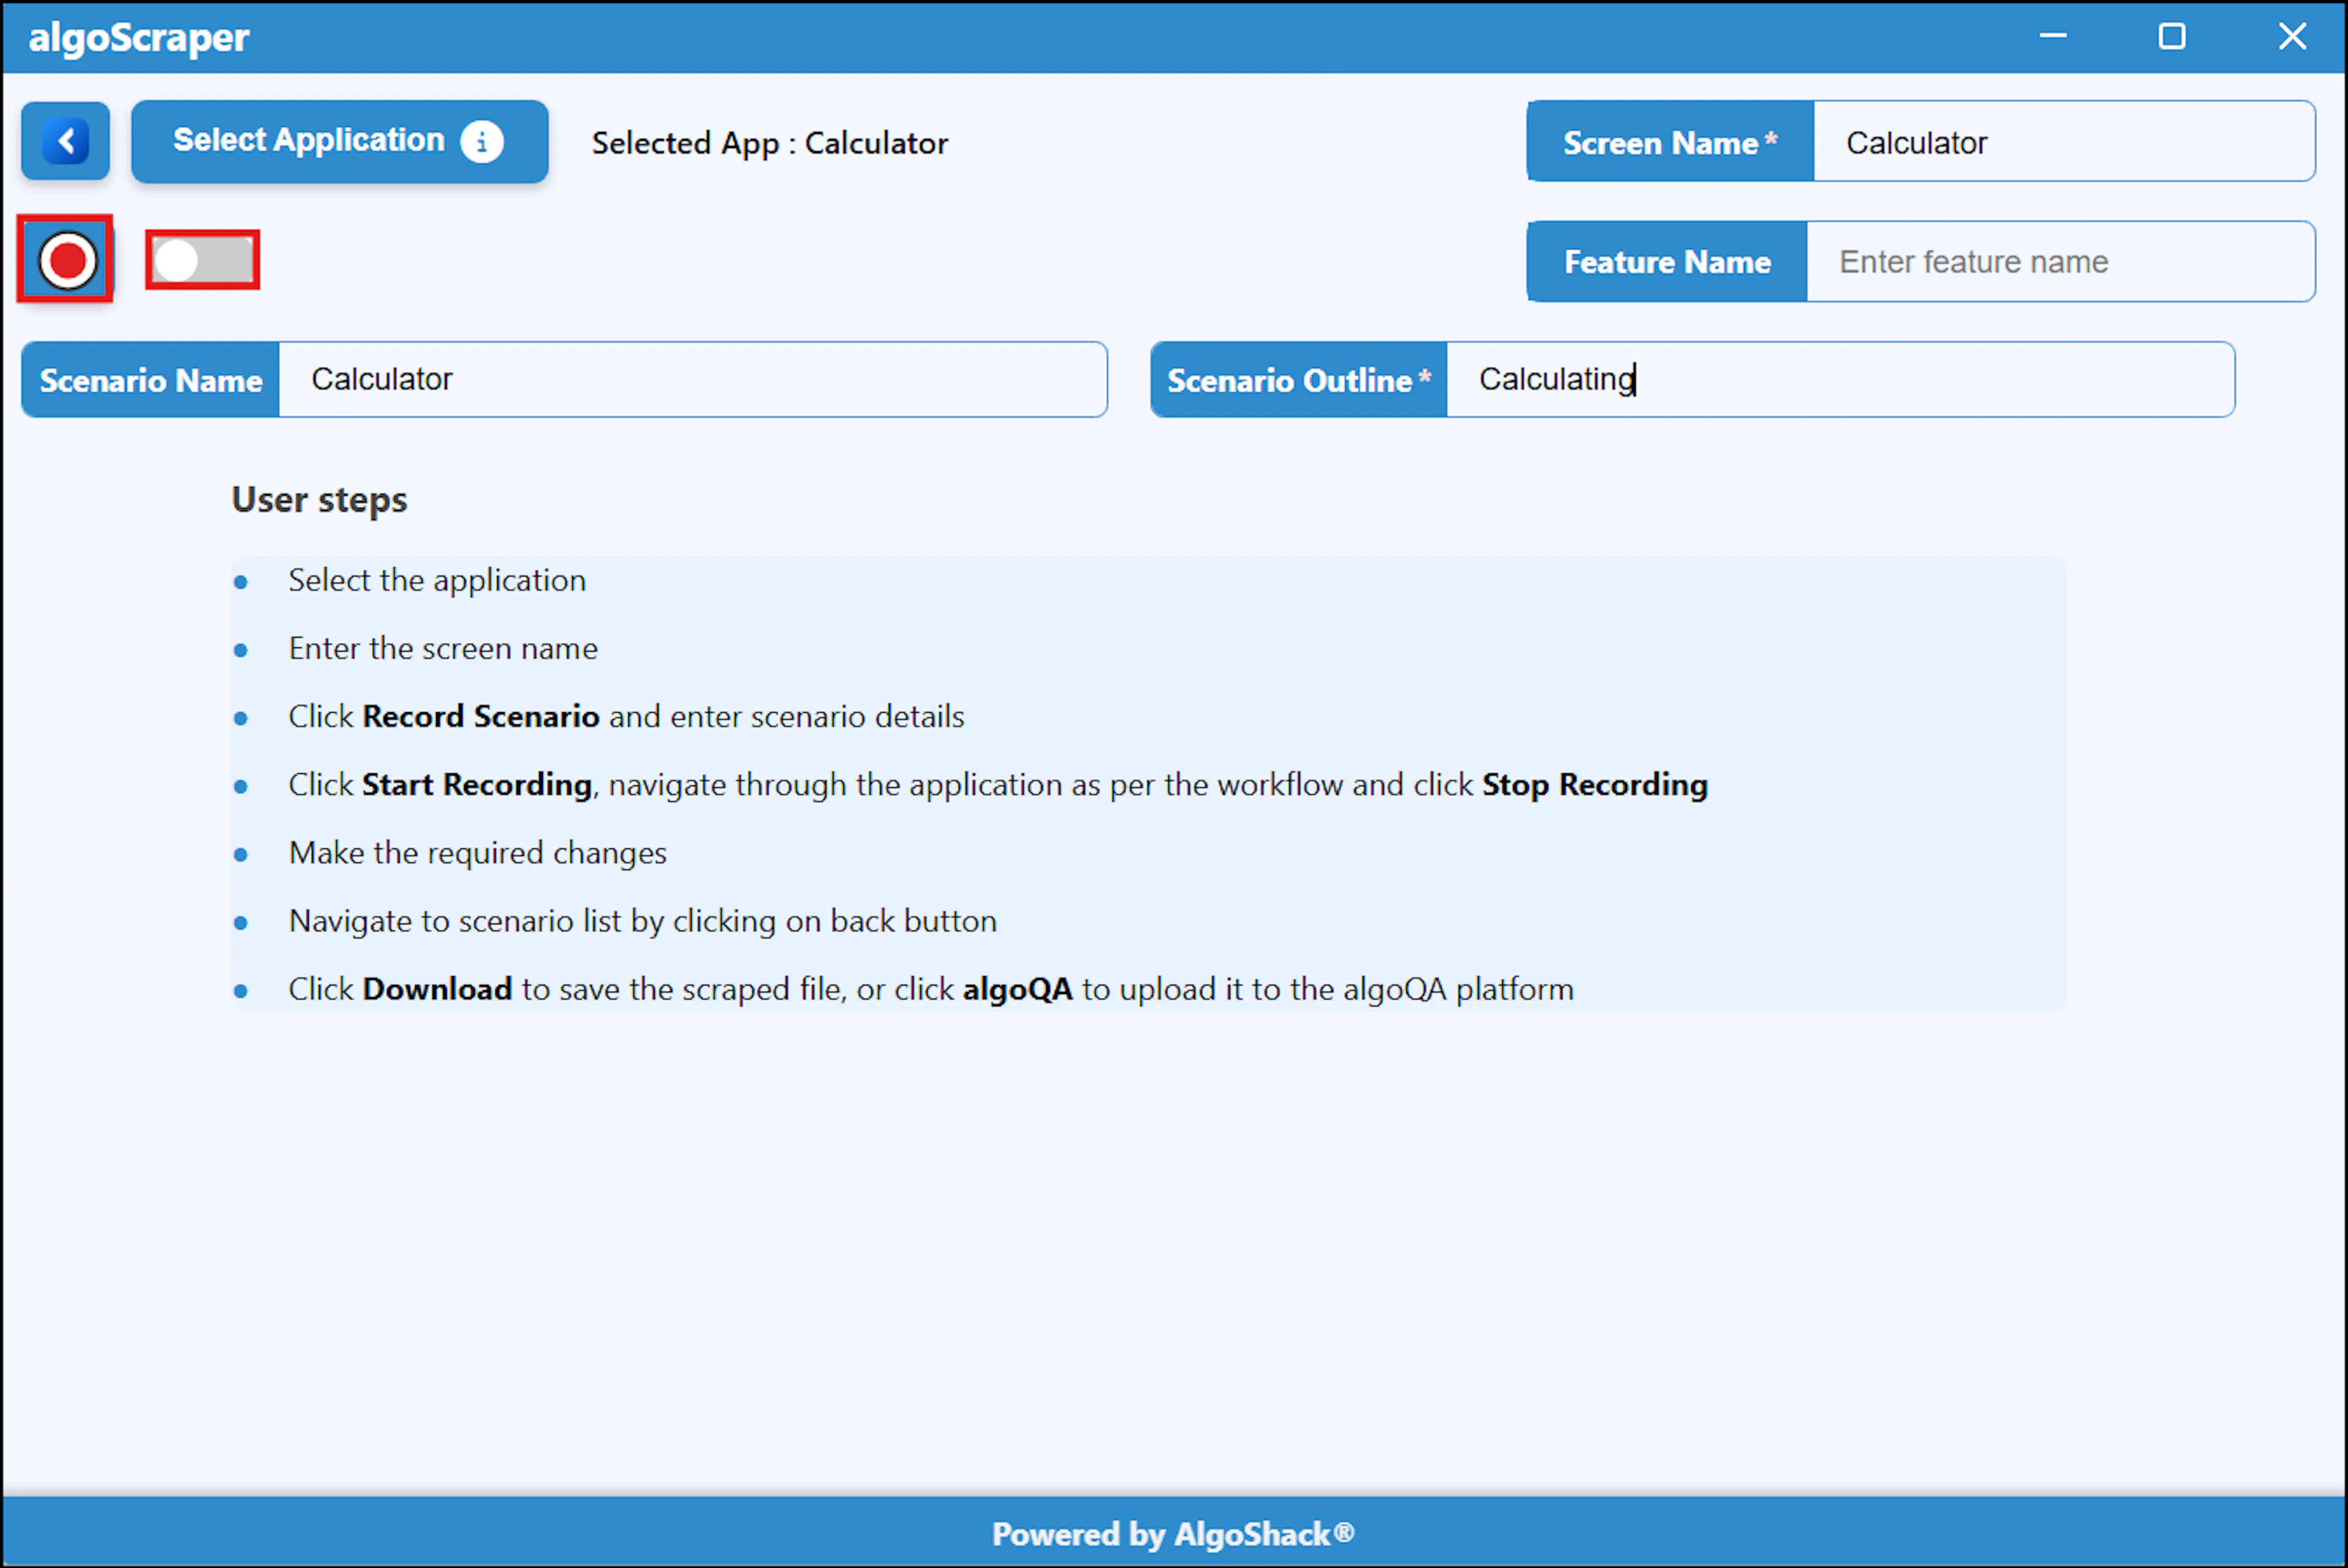Click the Select Application button
The height and width of the screenshot is (1568, 2348).
point(339,141)
